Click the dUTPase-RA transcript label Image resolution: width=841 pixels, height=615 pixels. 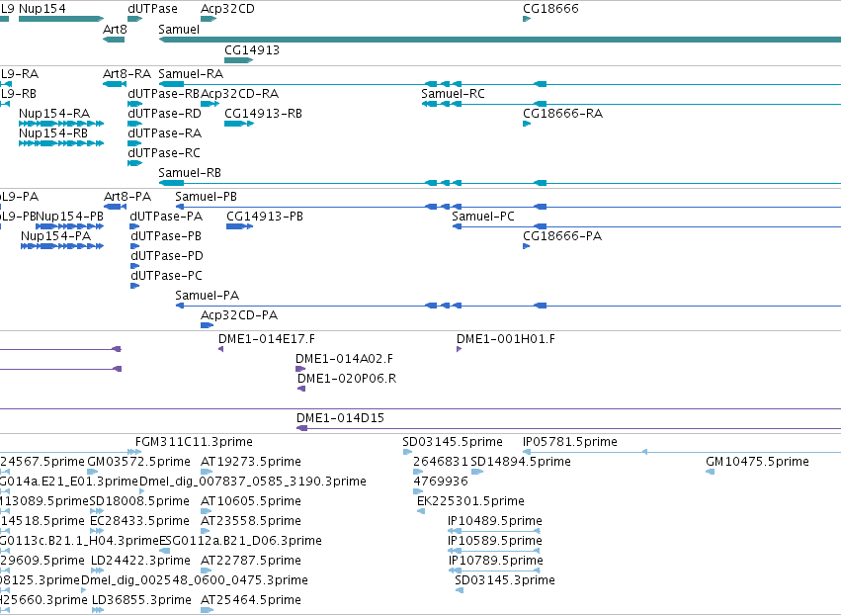(165, 133)
